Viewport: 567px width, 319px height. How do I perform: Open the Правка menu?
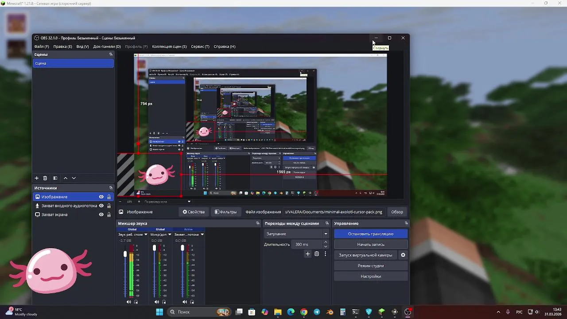tap(62, 47)
